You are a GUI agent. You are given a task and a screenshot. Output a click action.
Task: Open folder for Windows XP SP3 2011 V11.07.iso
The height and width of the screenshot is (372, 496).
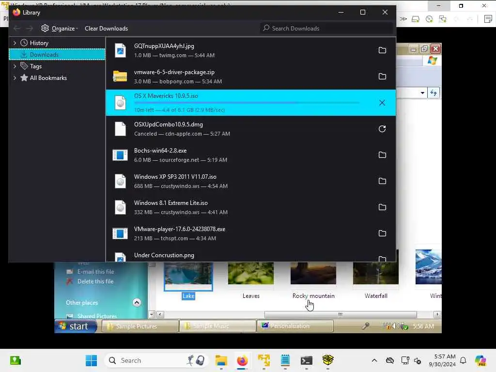point(382,181)
